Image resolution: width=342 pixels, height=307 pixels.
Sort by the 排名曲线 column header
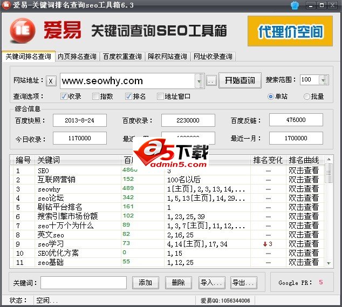click(x=304, y=160)
